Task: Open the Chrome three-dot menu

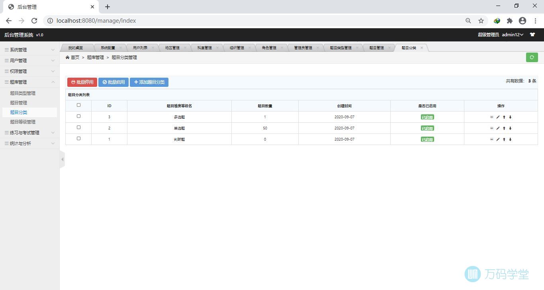Action: 536,21
